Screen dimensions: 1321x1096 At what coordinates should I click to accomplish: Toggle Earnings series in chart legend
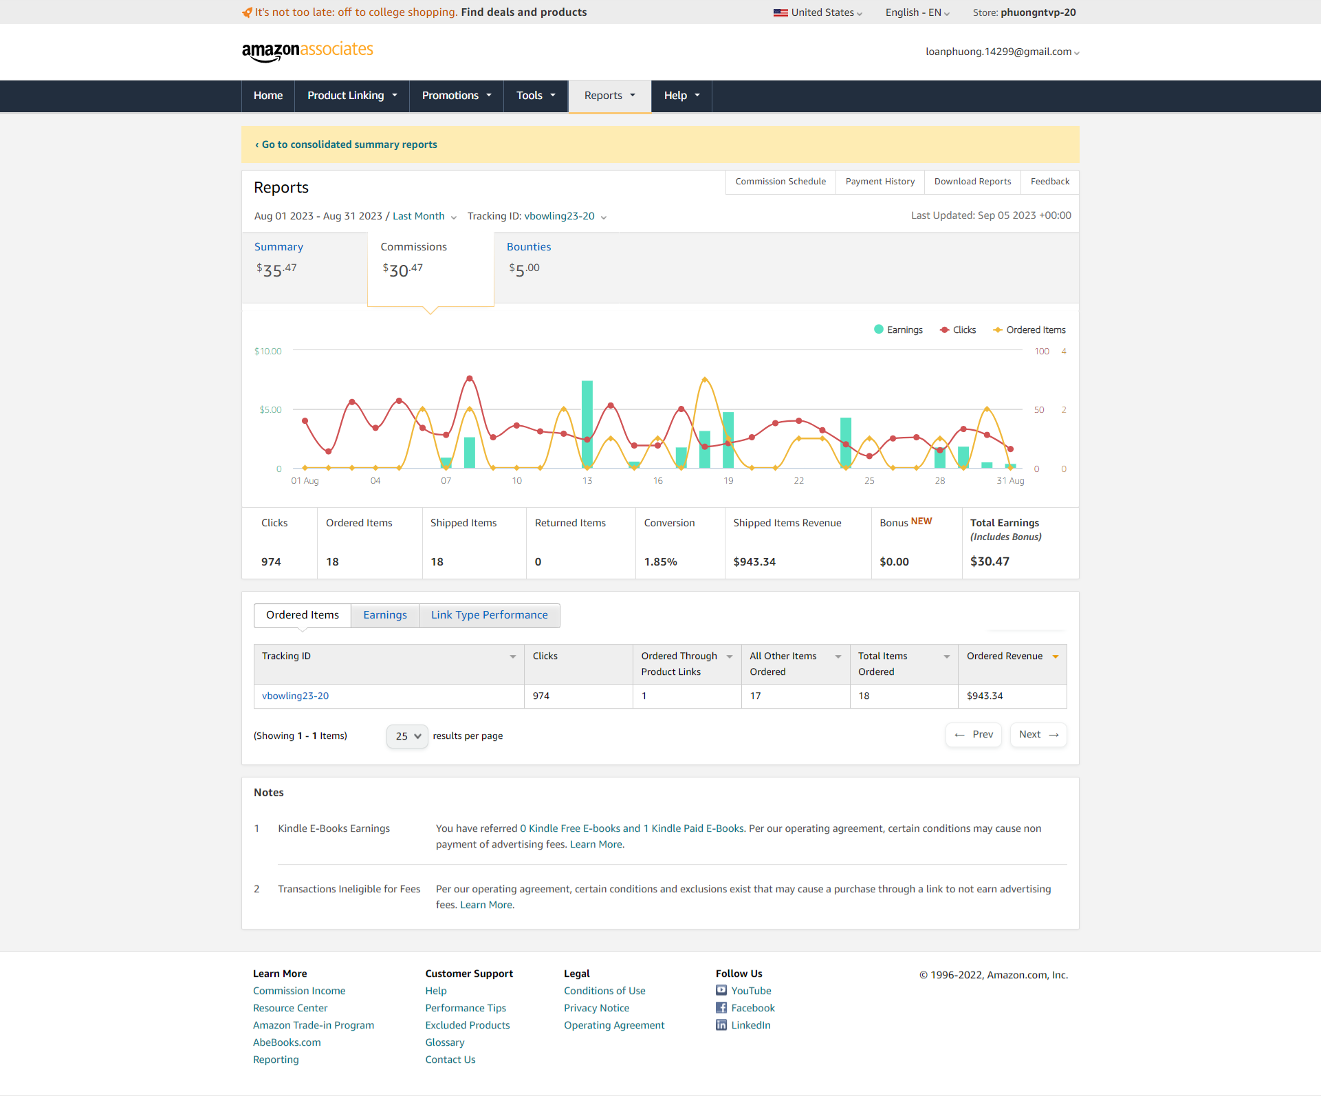pos(898,330)
